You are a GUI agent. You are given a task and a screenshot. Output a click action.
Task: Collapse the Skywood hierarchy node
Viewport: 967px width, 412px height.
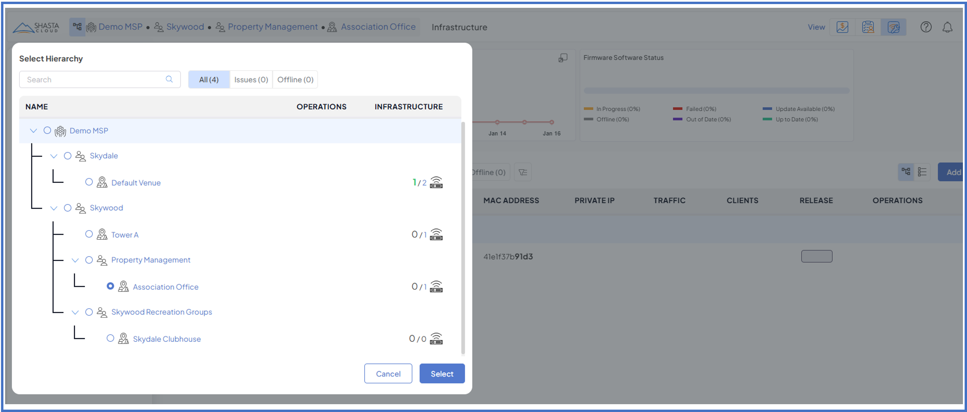54,208
